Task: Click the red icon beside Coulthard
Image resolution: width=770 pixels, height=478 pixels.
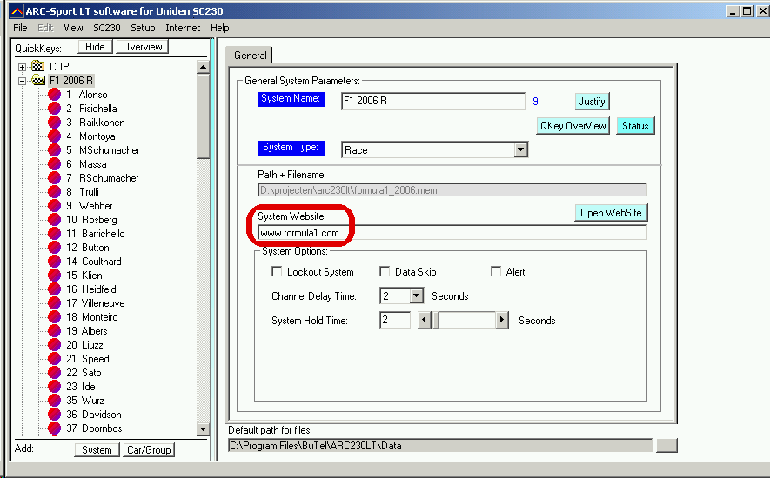Action: tap(55, 261)
